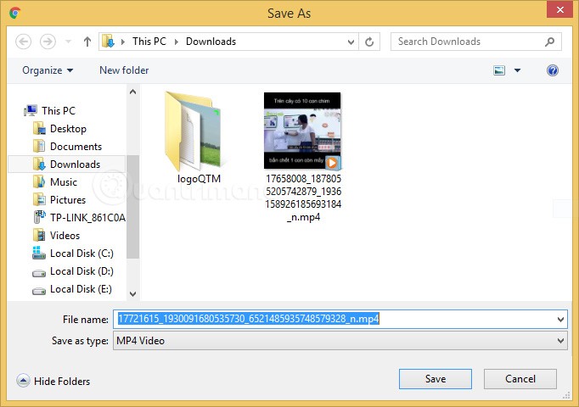Viewport: 579px width, 407px height.
Task: Select Local Disk (C:) in sidebar
Action: 81,254
